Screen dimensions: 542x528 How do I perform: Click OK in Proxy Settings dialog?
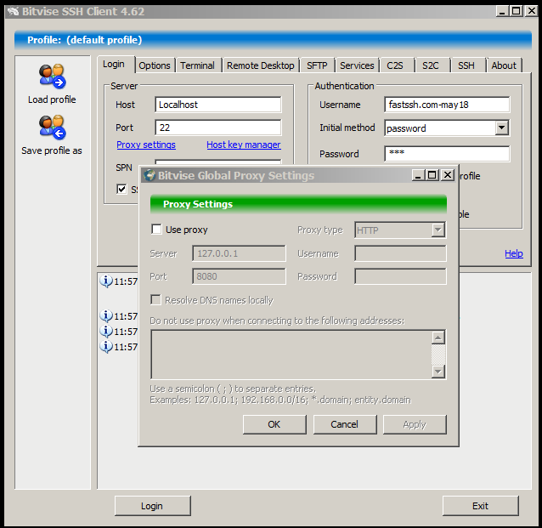(274, 424)
